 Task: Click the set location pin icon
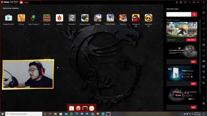tap(204, 72)
